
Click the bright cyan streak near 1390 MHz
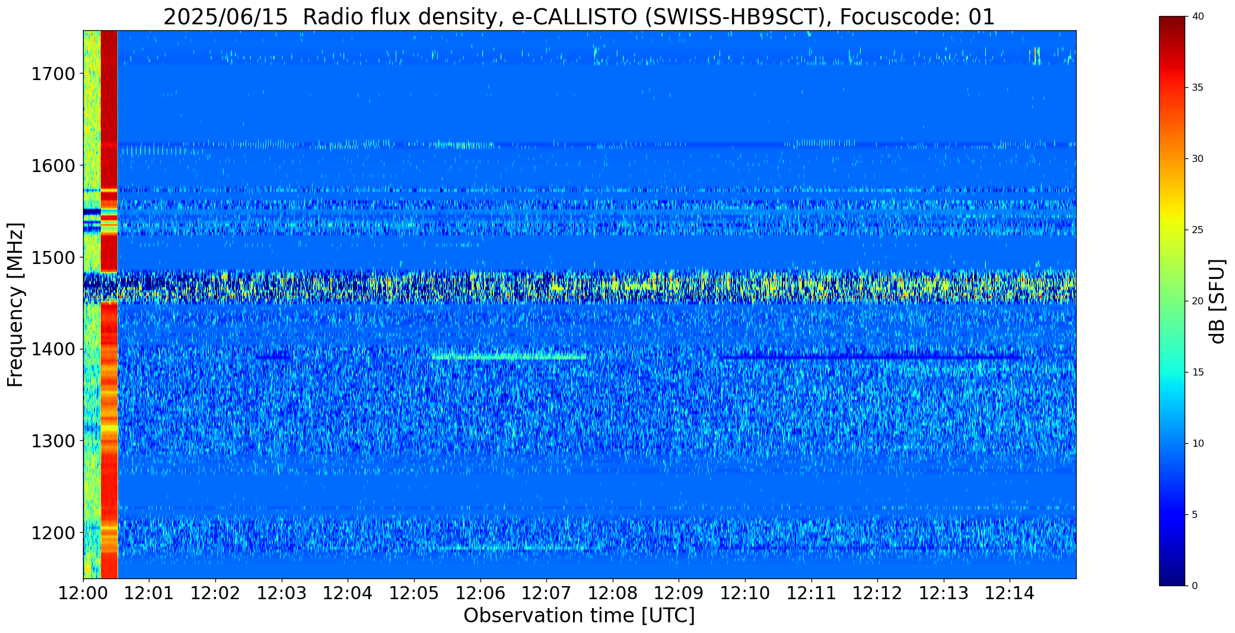pos(509,357)
